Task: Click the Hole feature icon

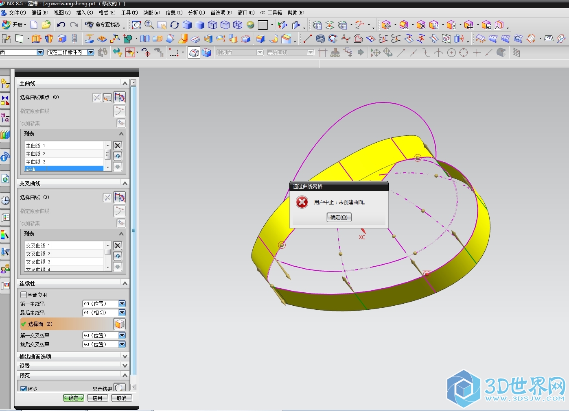Action: coord(62,39)
